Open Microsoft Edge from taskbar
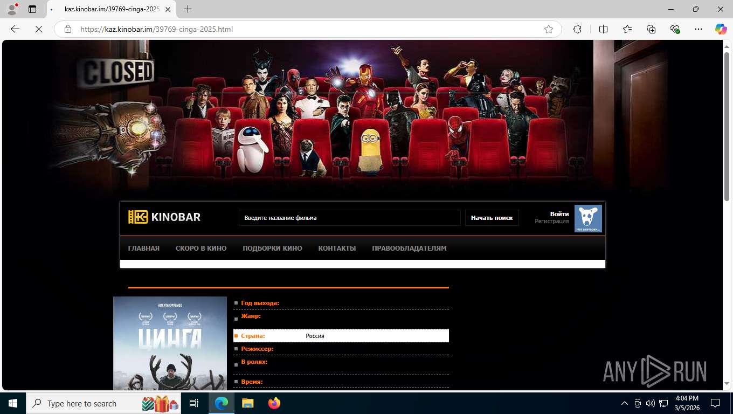 (221, 403)
